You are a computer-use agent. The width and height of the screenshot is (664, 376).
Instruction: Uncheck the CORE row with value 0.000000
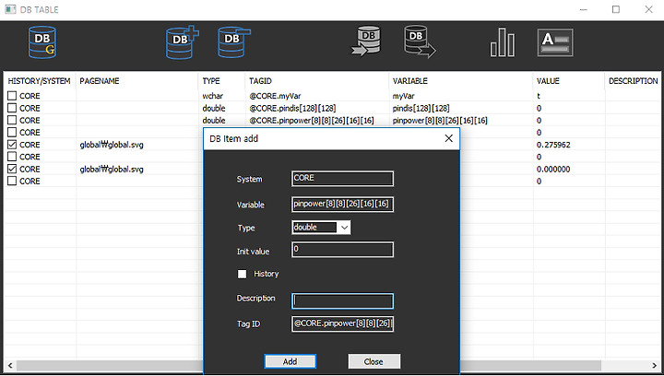click(x=12, y=170)
